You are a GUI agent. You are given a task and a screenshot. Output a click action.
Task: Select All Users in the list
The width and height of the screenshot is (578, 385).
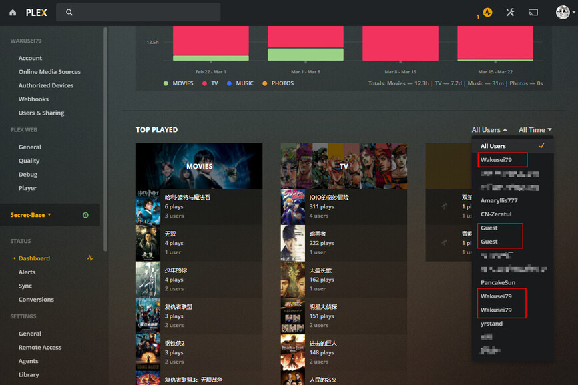pos(513,146)
